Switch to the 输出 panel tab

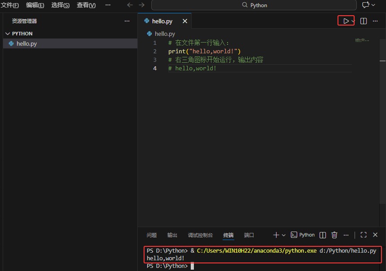click(x=172, y=235)
